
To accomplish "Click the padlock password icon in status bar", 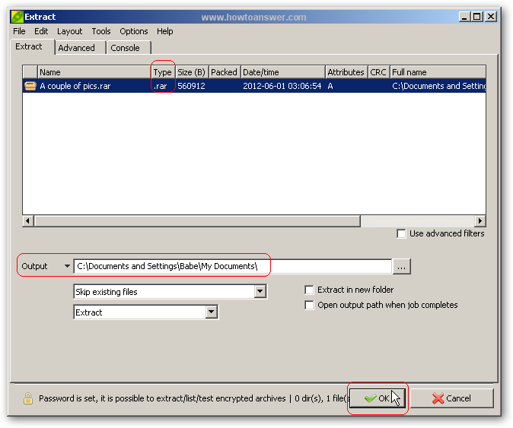I will [x=28, y=398].
